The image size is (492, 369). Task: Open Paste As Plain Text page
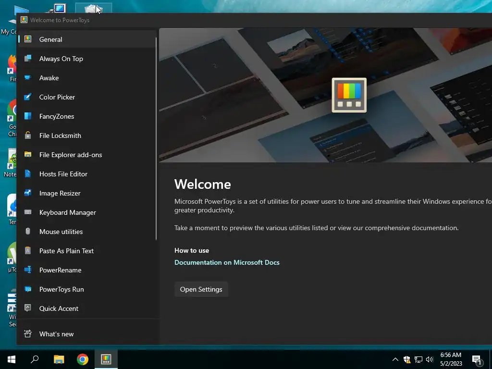click(x=87, y=250)
